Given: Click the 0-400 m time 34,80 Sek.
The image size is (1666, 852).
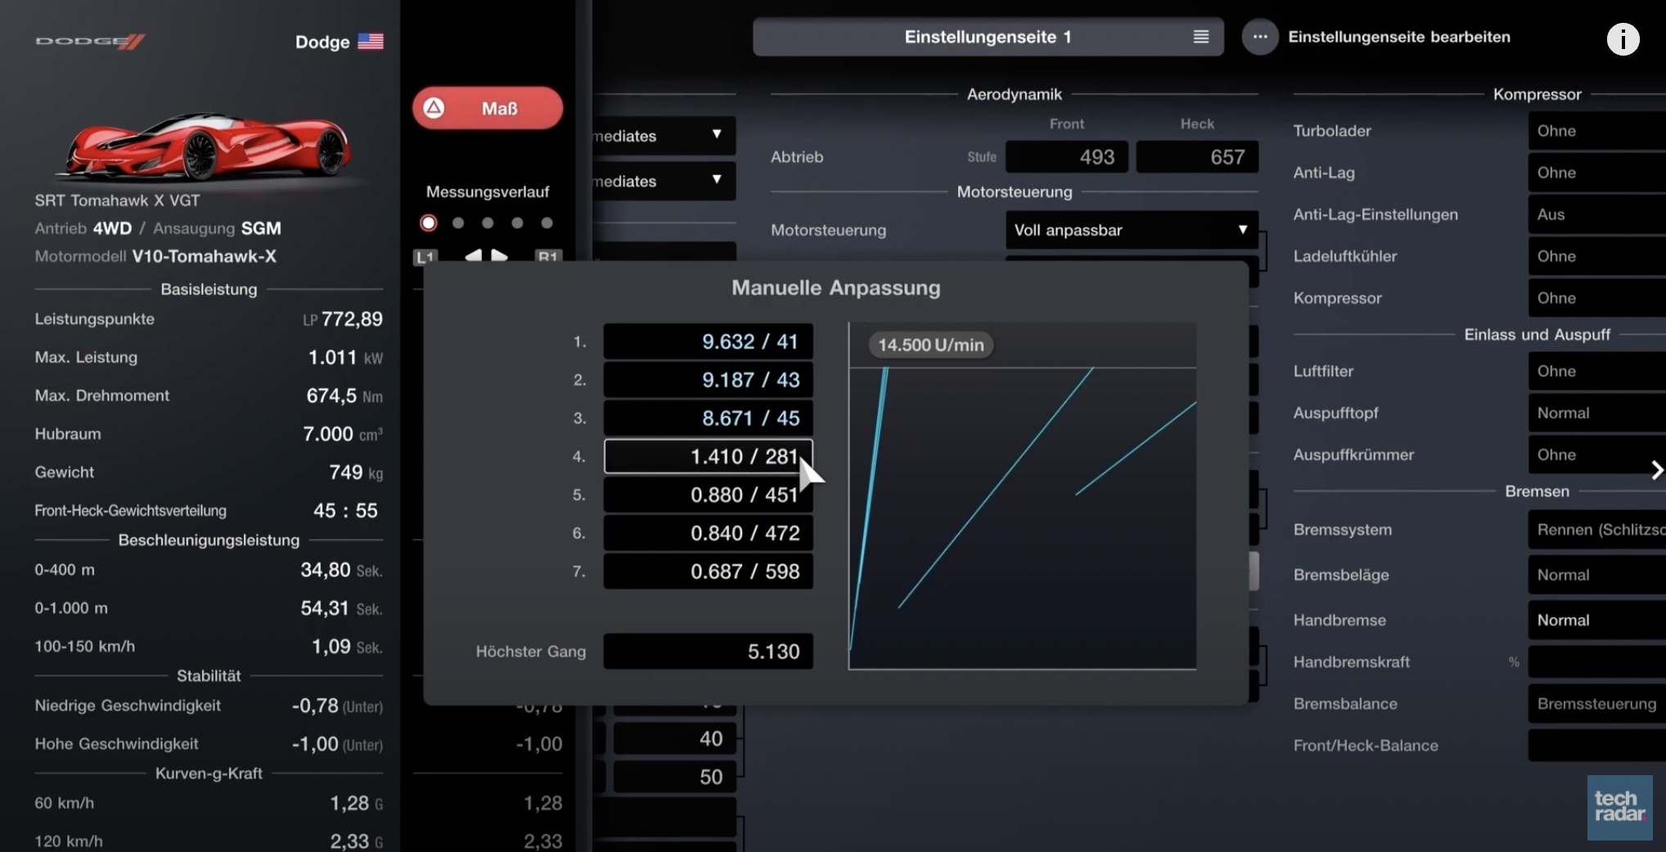Looking at the screenshot, I should [x=341, y=570].
